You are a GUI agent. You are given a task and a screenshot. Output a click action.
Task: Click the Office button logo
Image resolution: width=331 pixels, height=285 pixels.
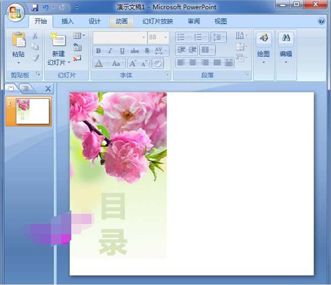pyautogui.click(x=15, y=12)
